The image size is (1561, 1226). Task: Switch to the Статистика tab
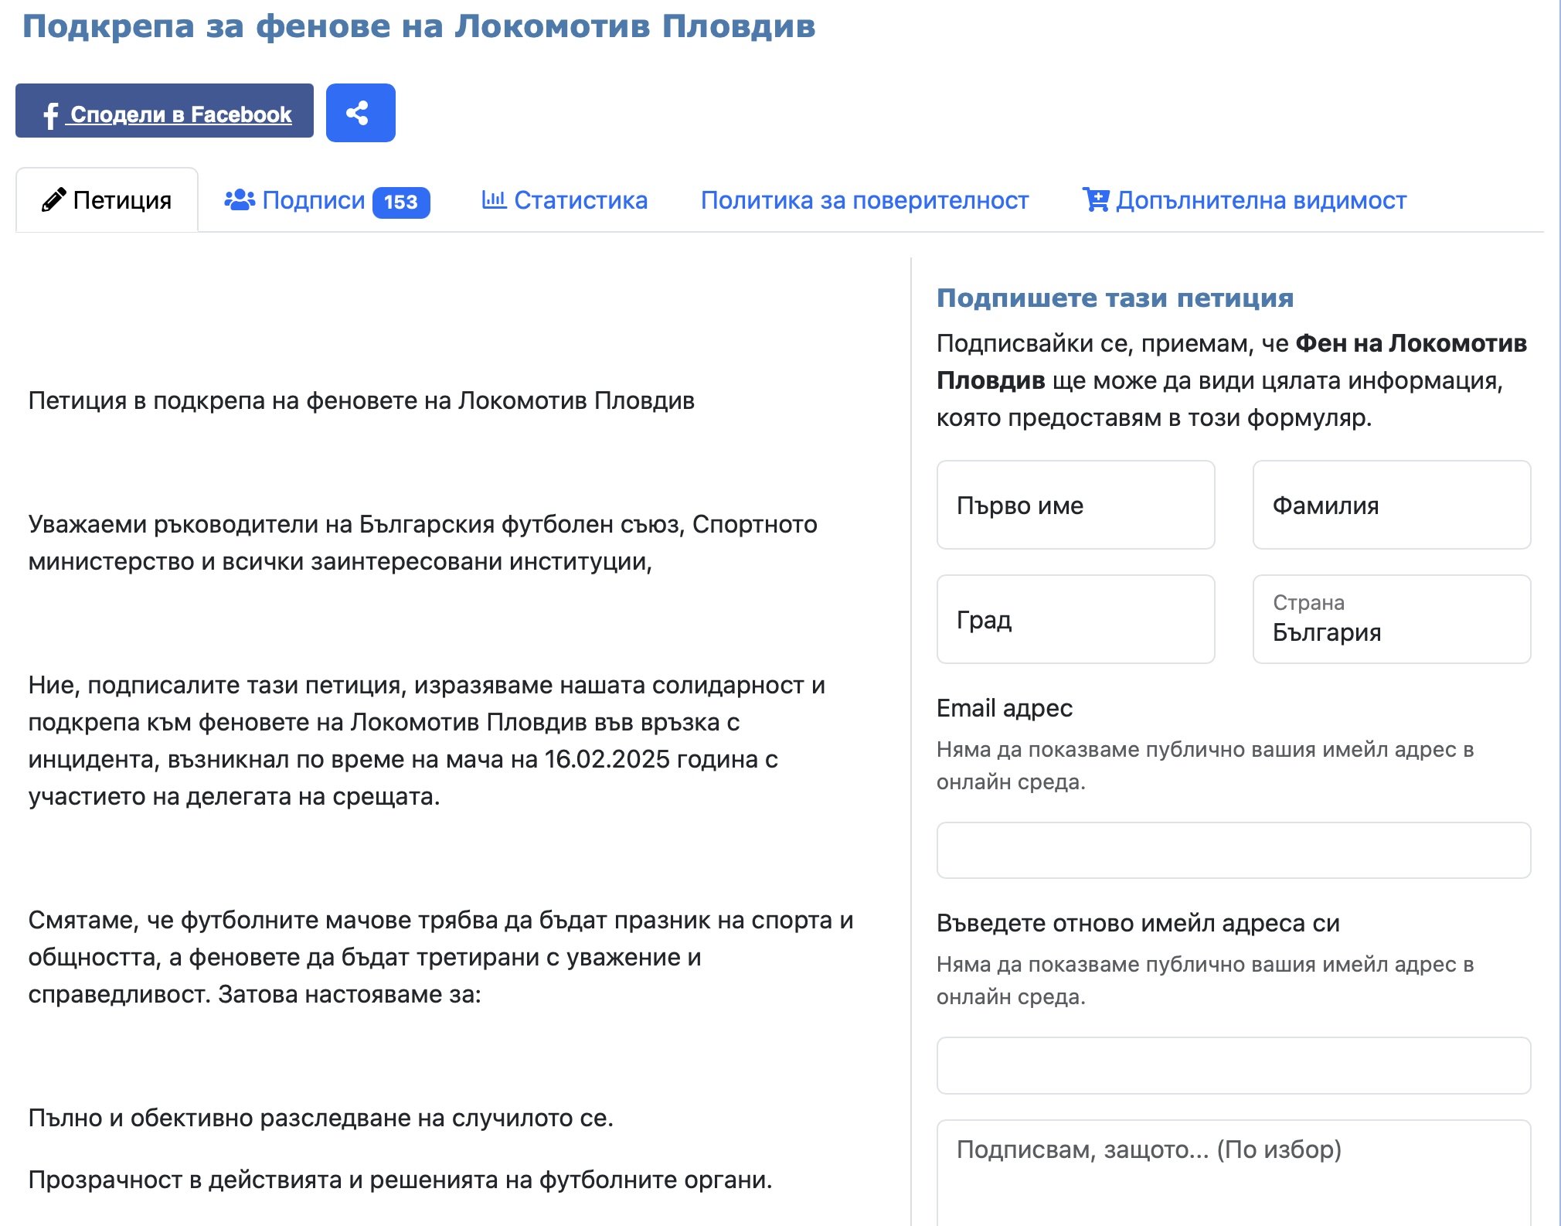[x=565, y=200]
